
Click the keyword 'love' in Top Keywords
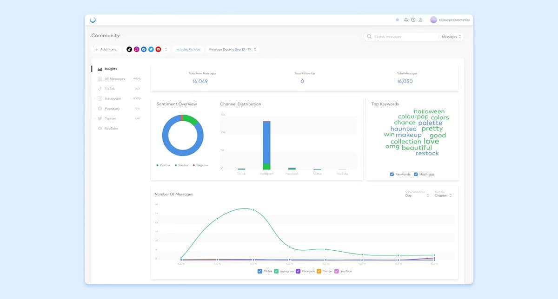tap(431, 141)
